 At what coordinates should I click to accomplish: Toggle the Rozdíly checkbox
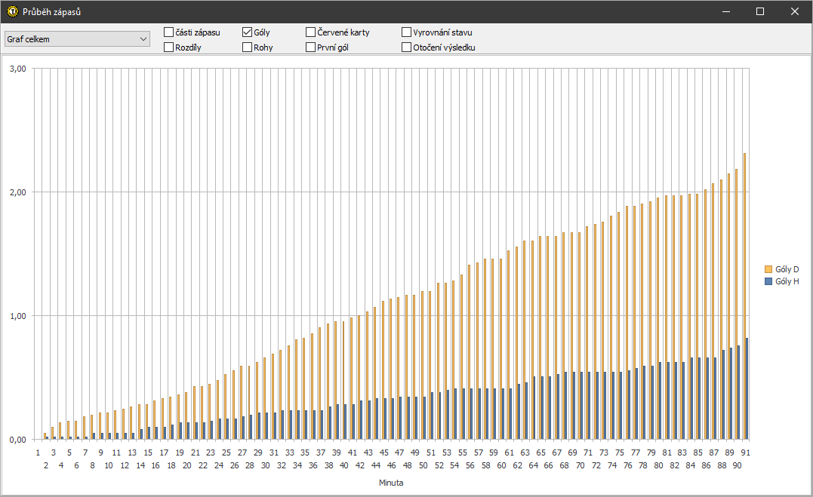coord(169,48)
